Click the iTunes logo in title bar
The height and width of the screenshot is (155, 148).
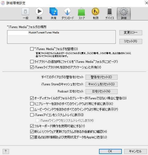[x=3, y=3]
